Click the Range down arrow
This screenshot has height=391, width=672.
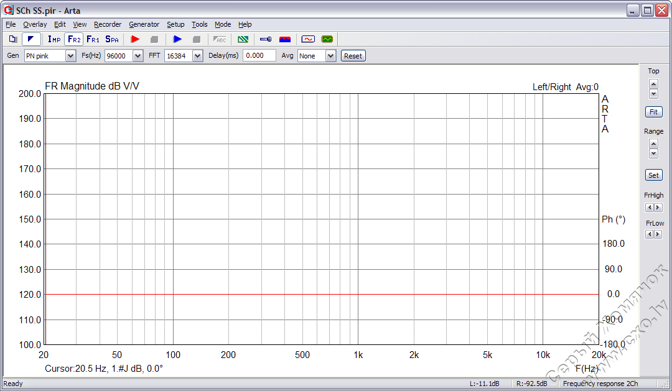(x=653, y=154)
